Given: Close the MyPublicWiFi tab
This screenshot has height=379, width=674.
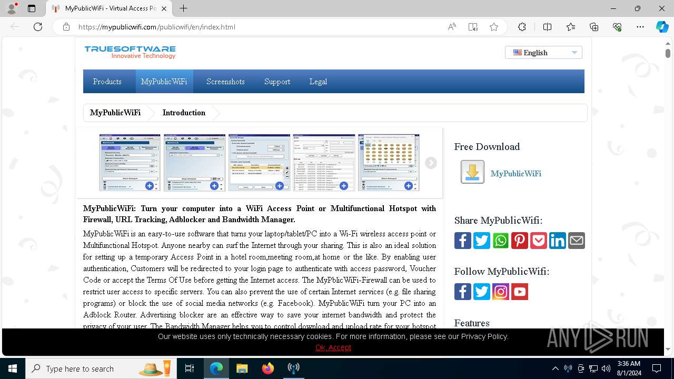Looking at the screenshot, I should click(x=164, y=8).
